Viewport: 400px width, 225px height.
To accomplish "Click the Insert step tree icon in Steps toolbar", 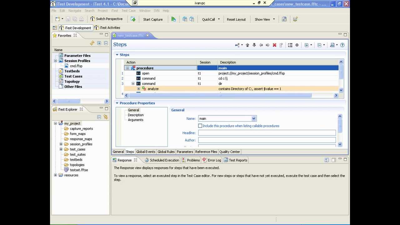I will (237, 45).
